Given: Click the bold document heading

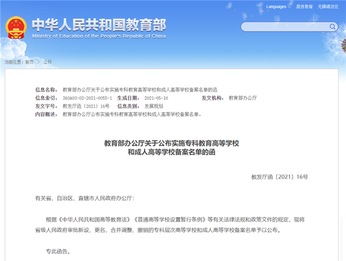Looking at the screenshot, I should [172, 148].
